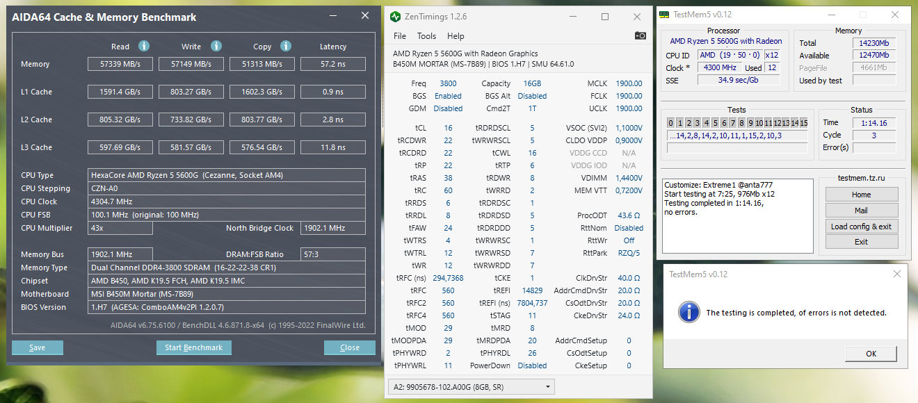This screenshot has height=403, width=918.
Task: Click the Memory Read value 57339 MB/s
Action: pos(120,64)
